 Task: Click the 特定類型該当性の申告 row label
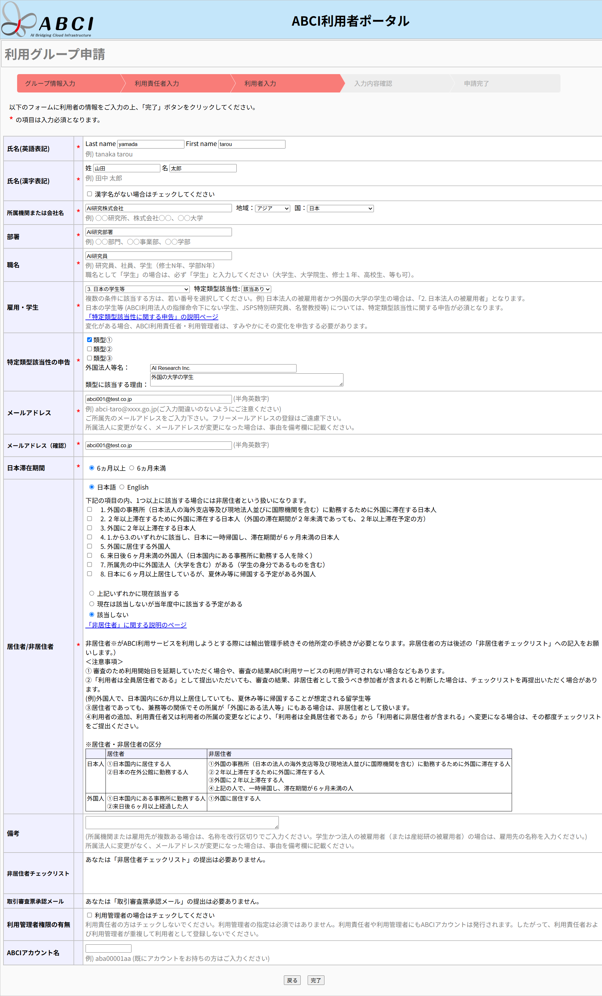click(38, 362)
